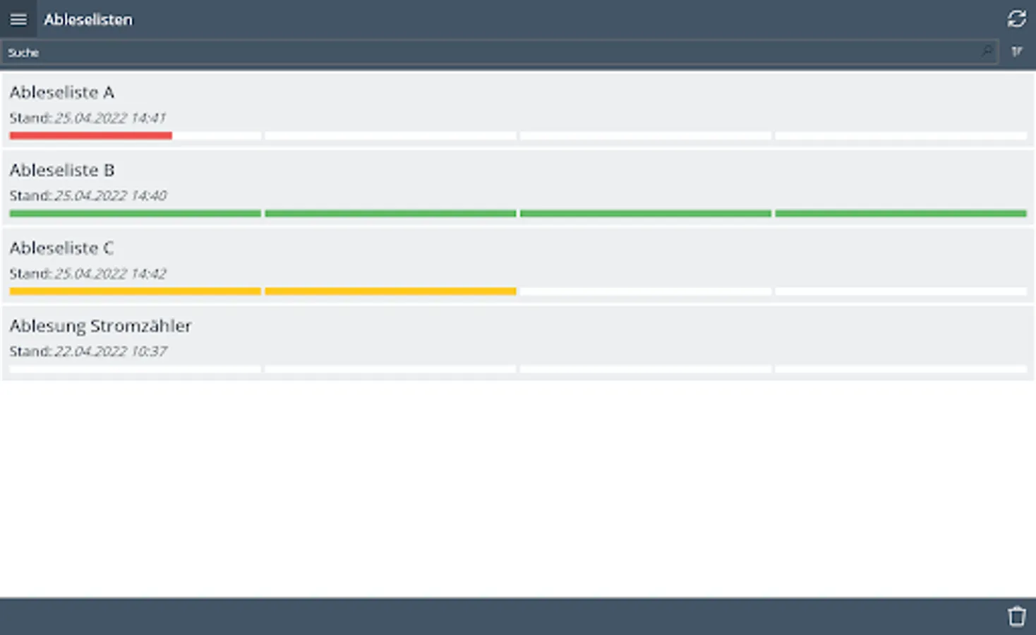This screenshot has height=635, width=1036.
Task: Open the sort options beside the search bar
Action: point(1017,52)
